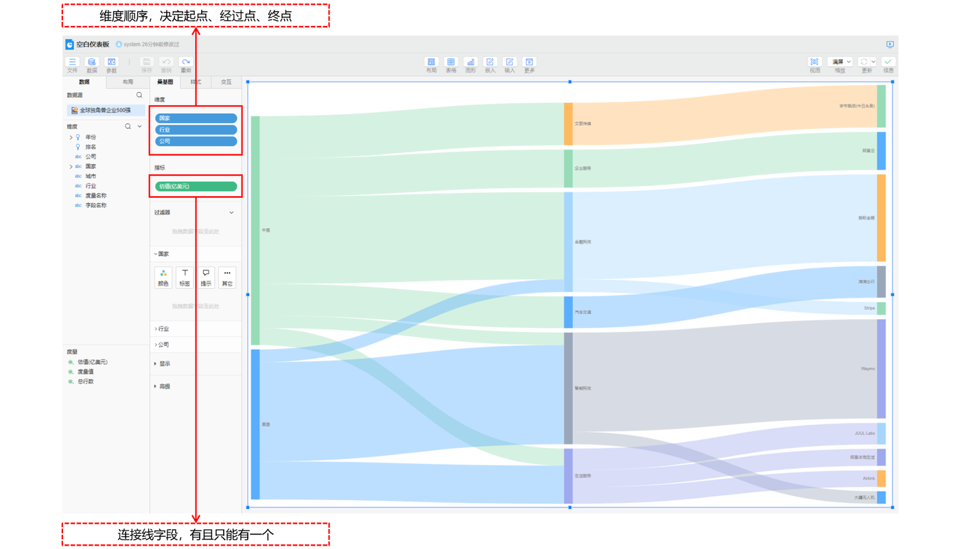The height and width of the screenshot is (549, 961).
Task: Open the 满屏 zoom dropdown
Action: pyautogui.click(x=840, y=62)
